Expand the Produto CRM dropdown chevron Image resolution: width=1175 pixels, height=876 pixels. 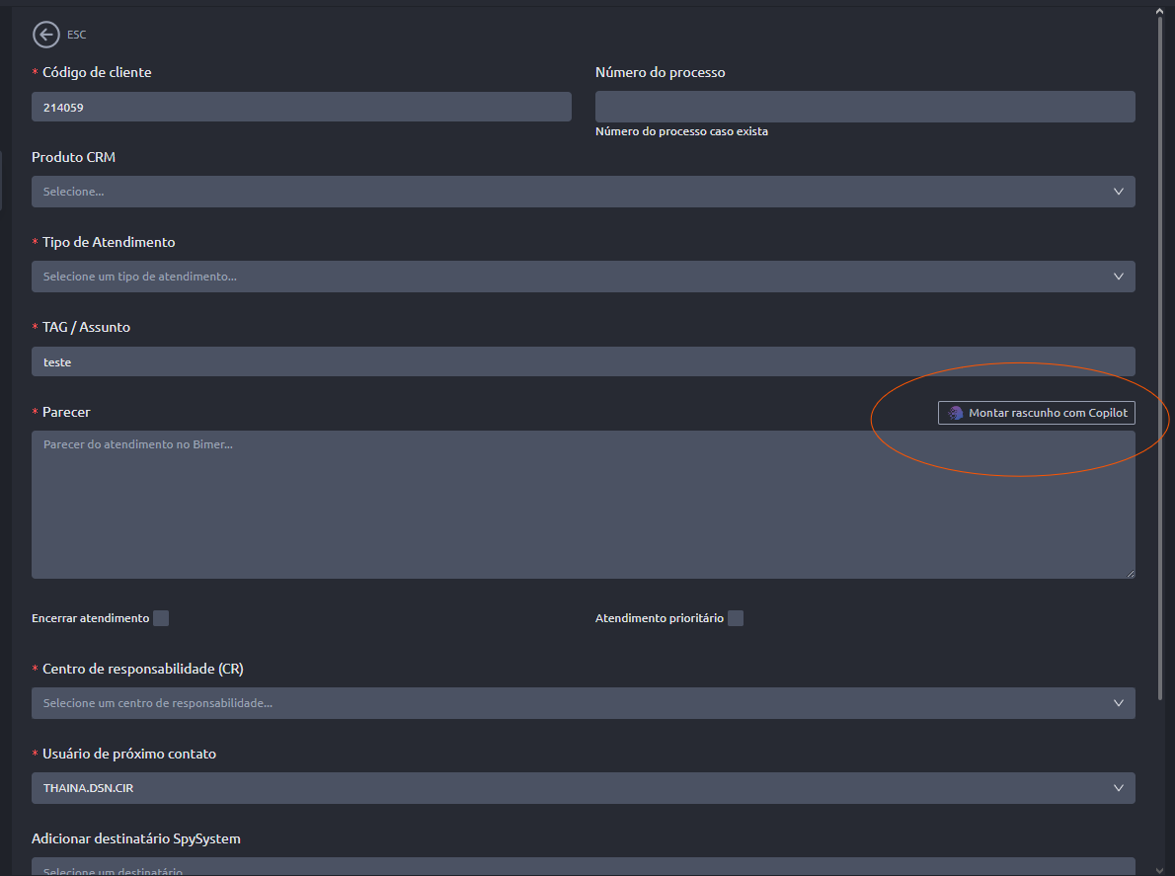[x=1118, y=192]
